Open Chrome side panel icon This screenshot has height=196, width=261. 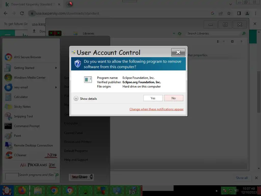coord(239,13)
